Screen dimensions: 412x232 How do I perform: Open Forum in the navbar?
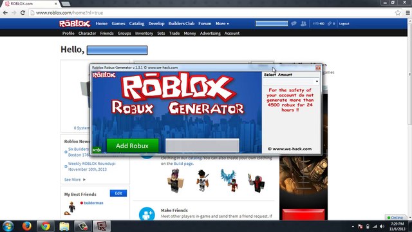[x=205, y=24]
